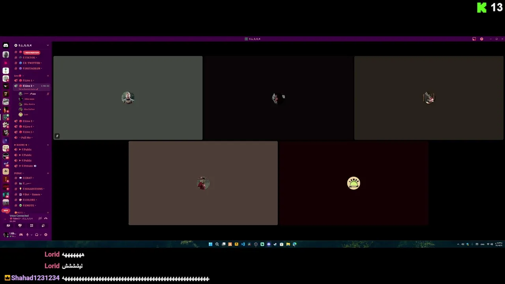505x284 pixels.
Task: Disconnect from the voice channel
Action: click(x=46, y=218)
